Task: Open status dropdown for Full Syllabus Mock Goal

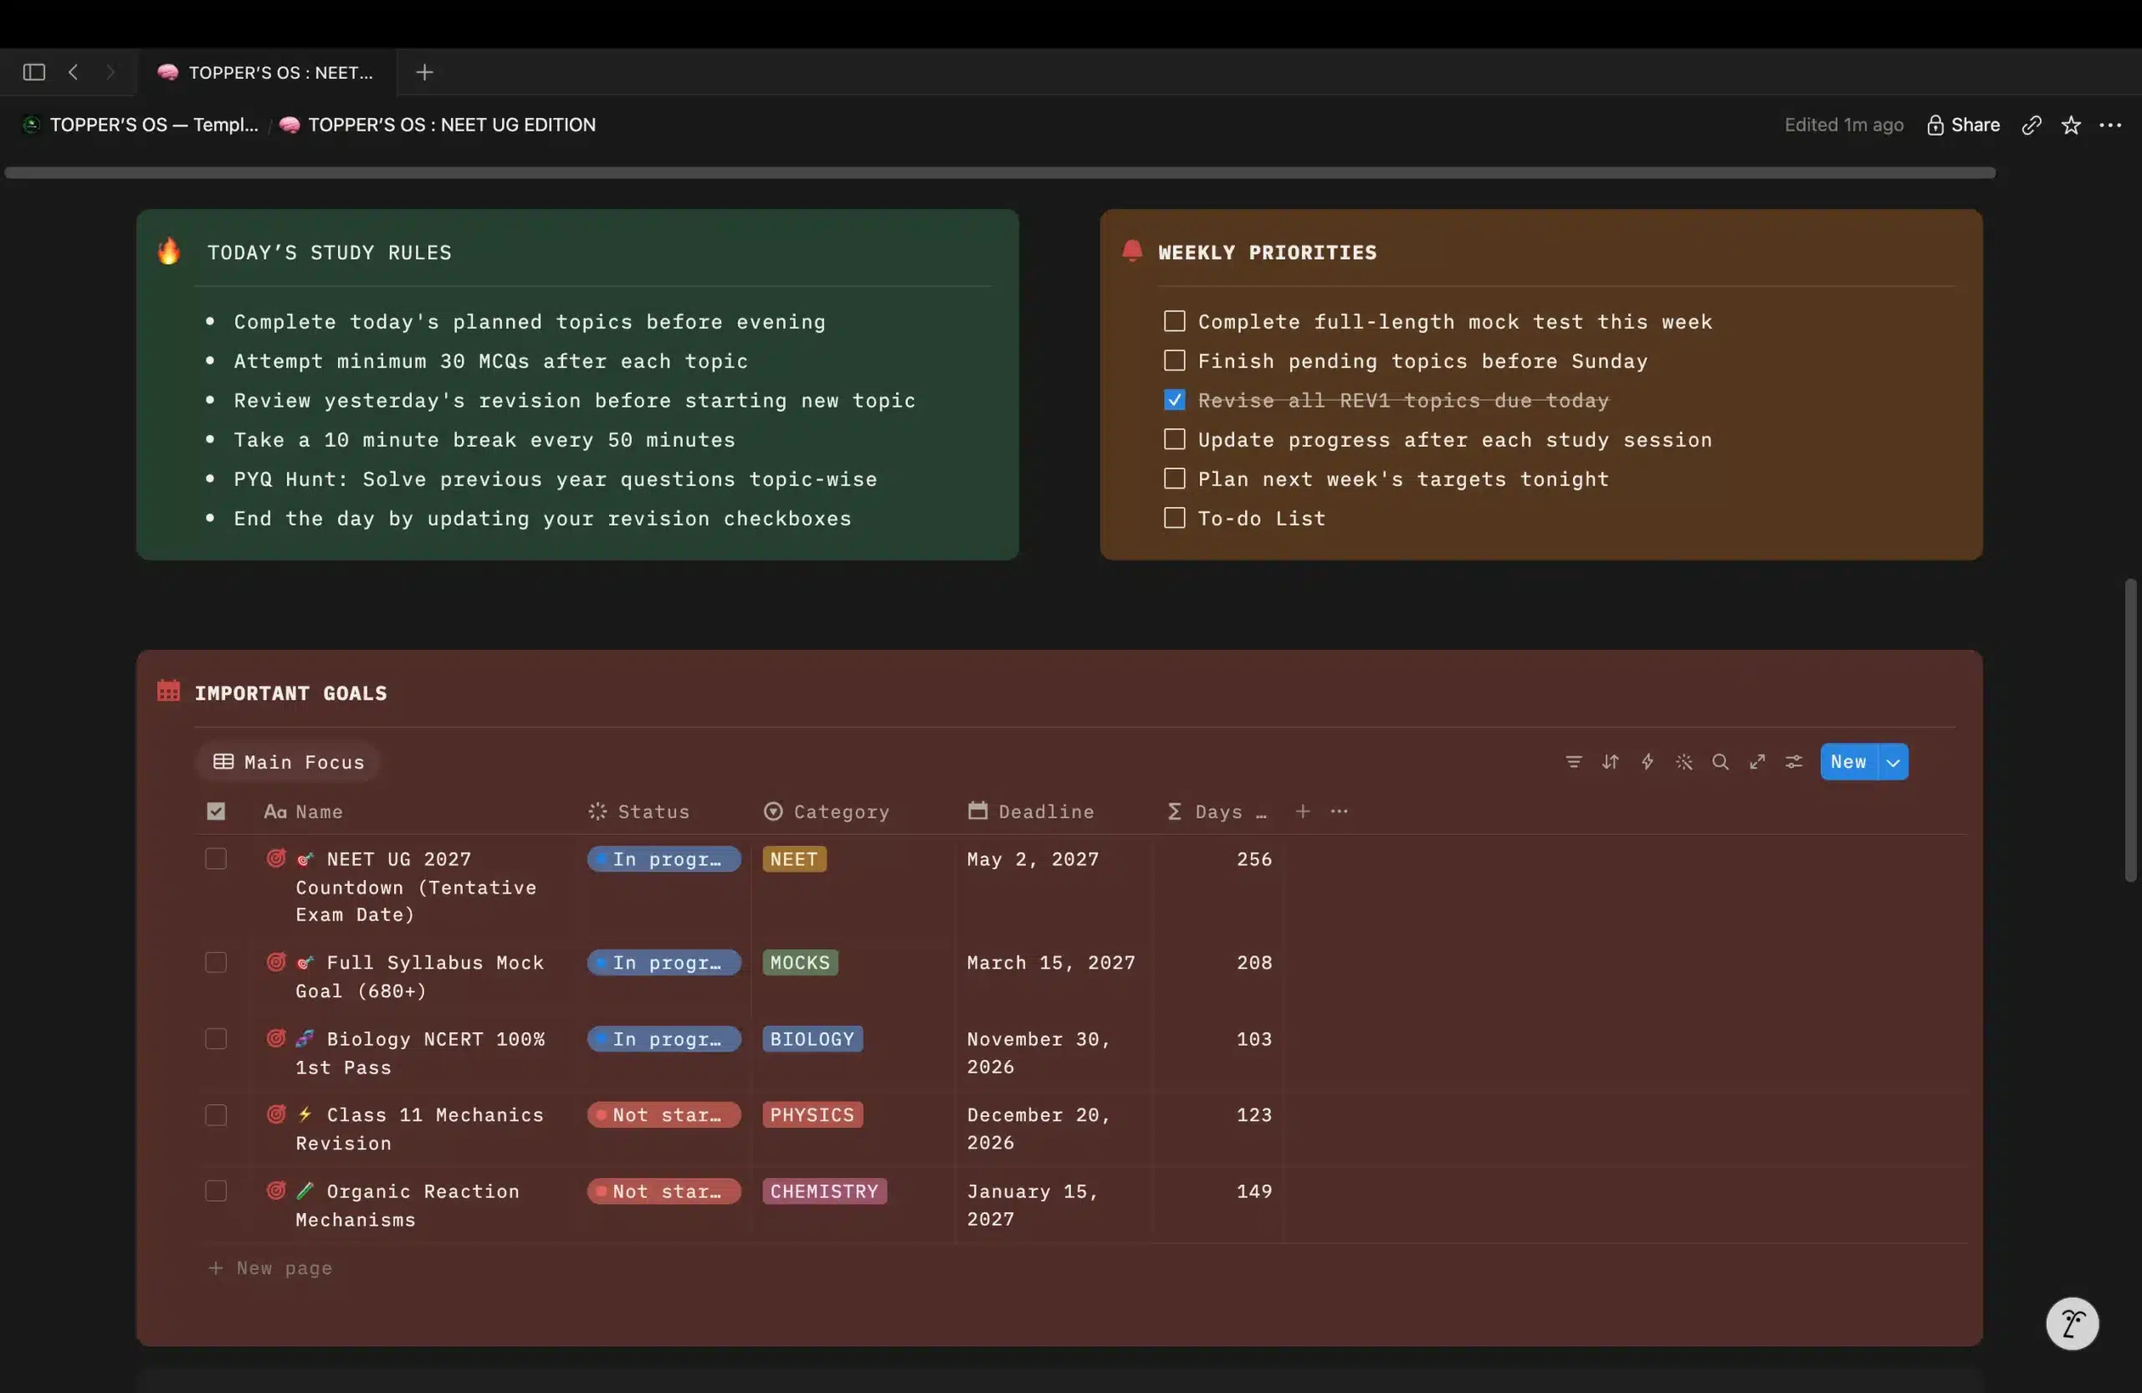Action: point(664,962)
